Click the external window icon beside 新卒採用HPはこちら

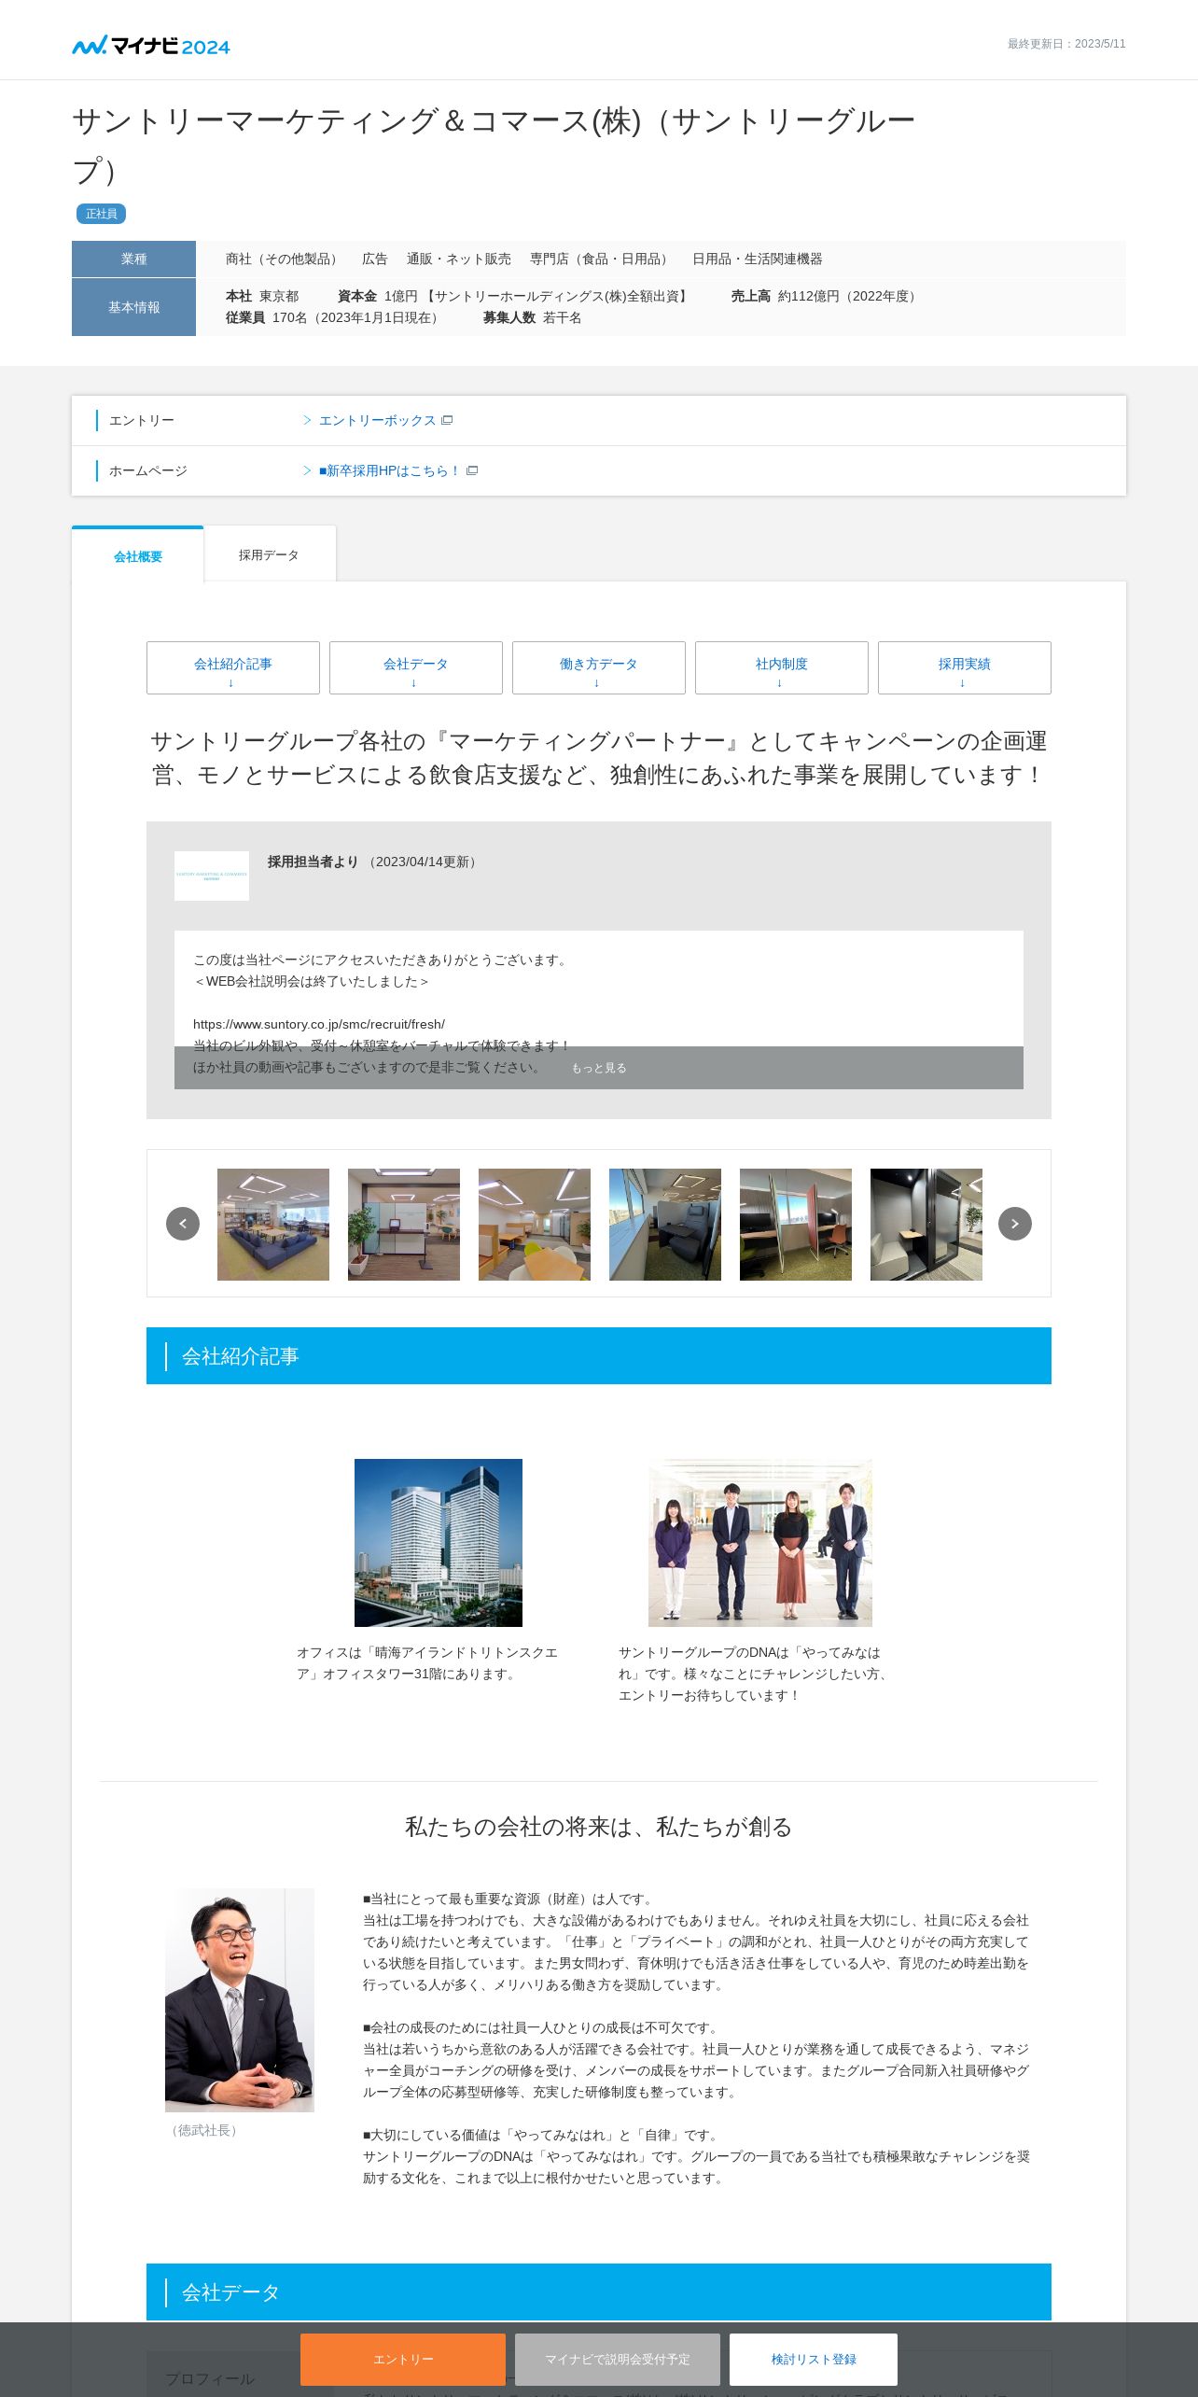click(472, 471)
